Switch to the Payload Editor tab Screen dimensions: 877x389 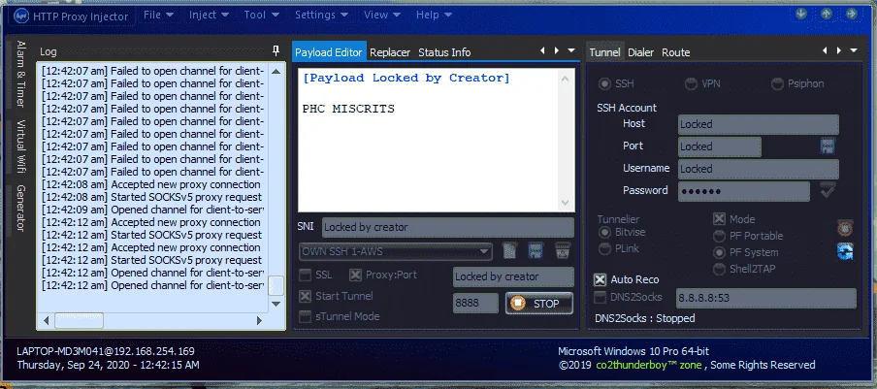(x=329, y=52)
